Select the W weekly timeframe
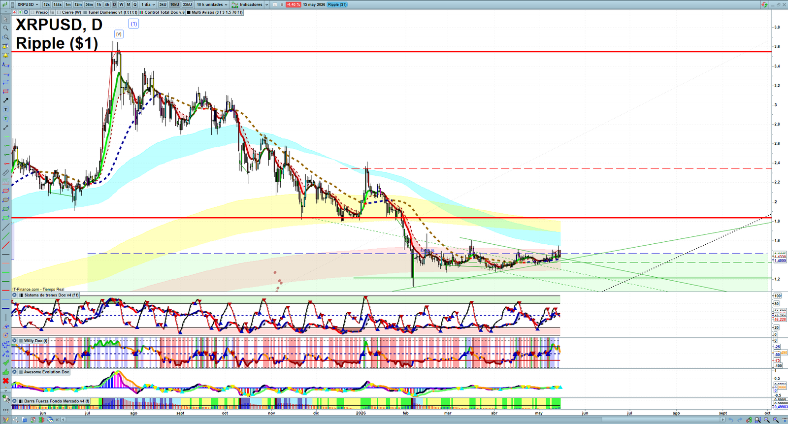Image resolution: width=788 pixels, height=424 pixels. click(121, 4)
